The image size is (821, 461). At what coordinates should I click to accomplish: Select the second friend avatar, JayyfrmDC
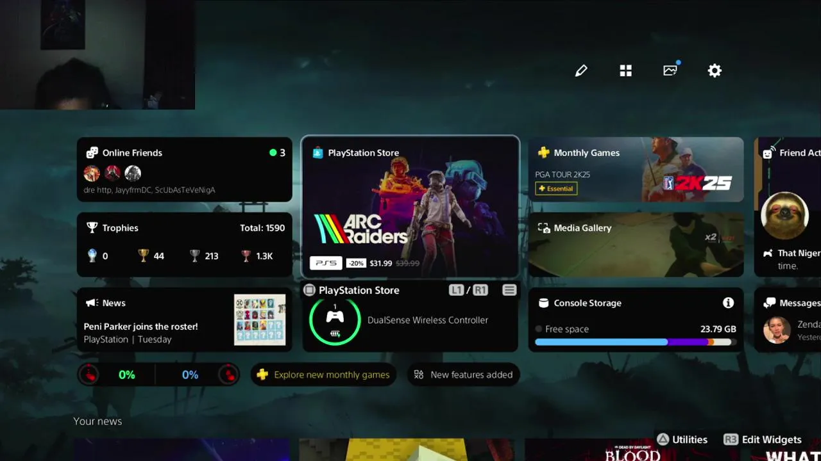(x=112, y=173)
